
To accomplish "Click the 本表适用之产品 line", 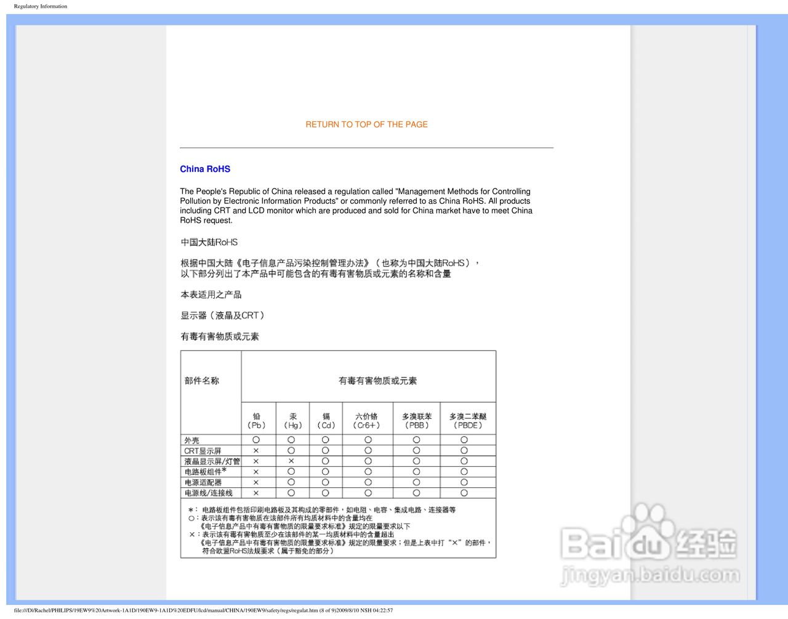I will (x=211, y=294).
